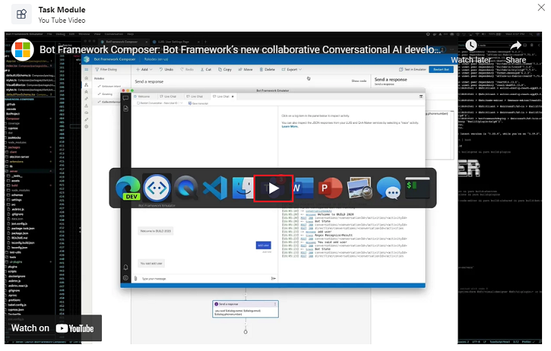Image resolution: width=551 pixels, height=351 pixels.
Task: Open the Bot Framework Composer video title link
Action: pos(240,50)
